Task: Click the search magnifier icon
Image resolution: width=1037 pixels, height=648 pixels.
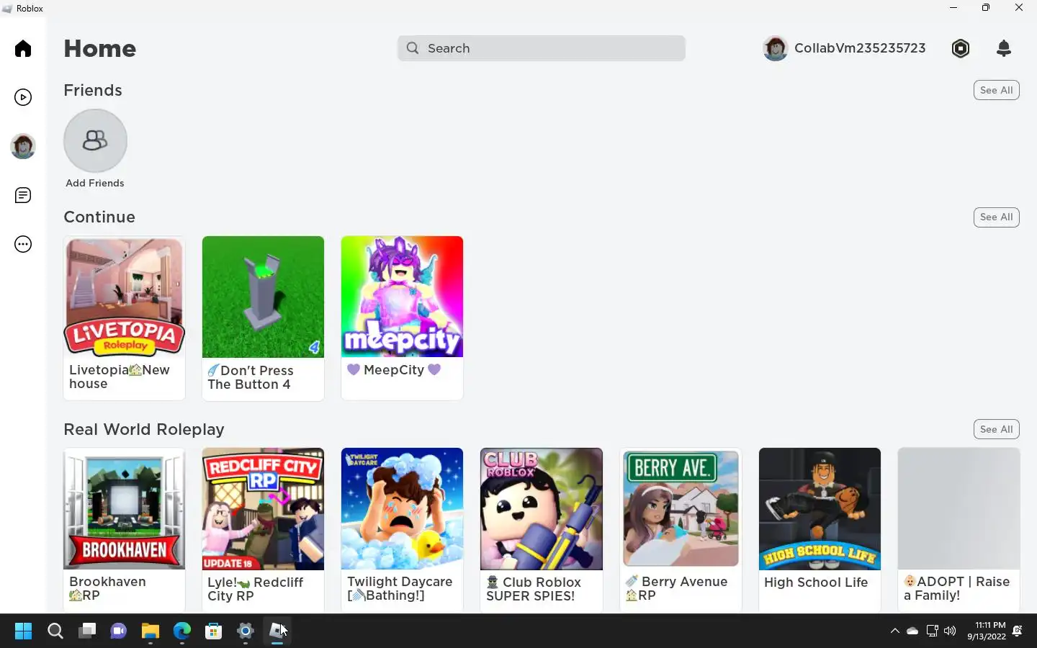Action: point(413,48)
